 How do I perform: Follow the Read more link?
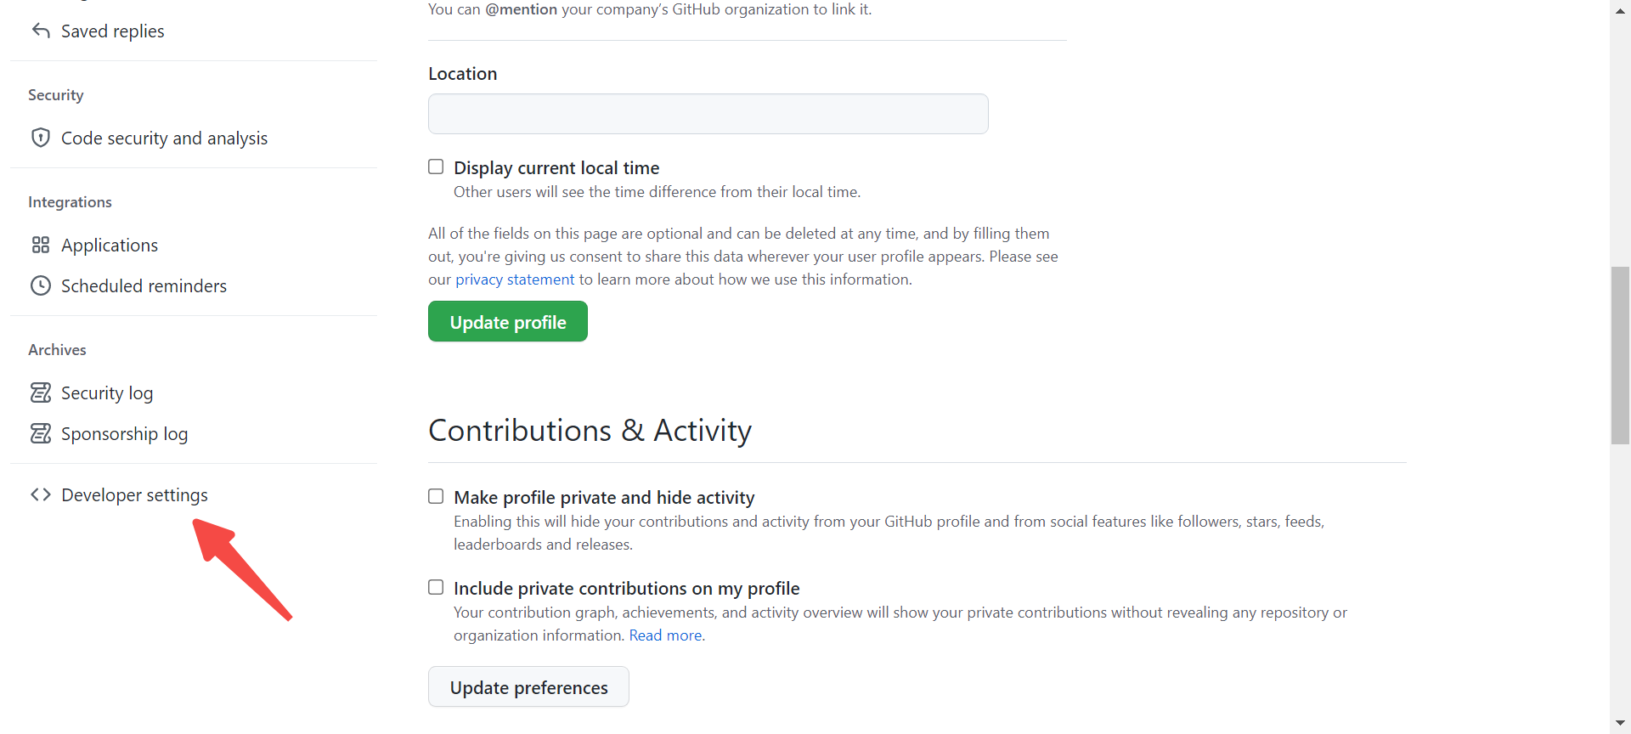coord(665,635)
